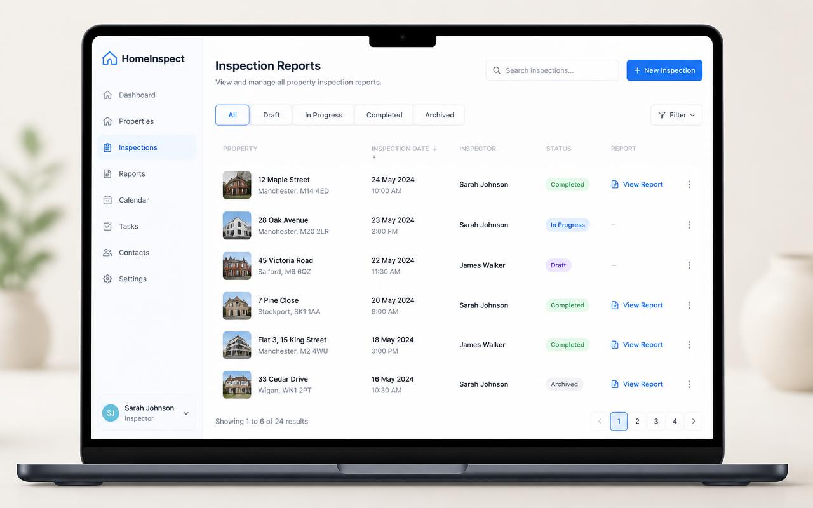Viewport: 813px width, 508px height.
Task: Go to results page 2
Action: click(638, 422)
